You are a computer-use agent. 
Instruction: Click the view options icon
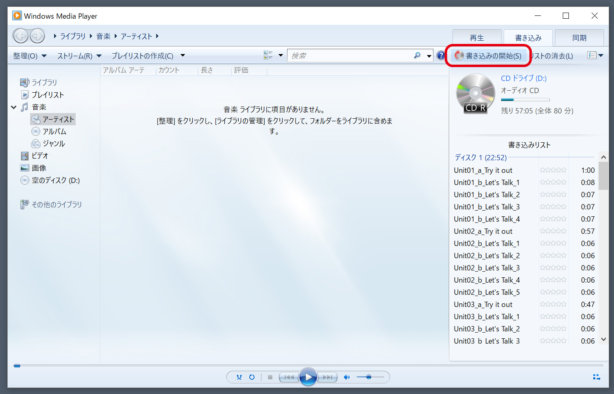point(268,55)
